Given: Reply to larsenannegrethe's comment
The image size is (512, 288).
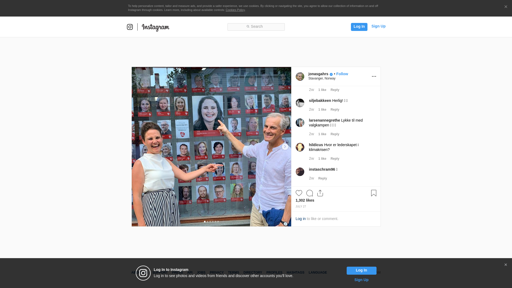Looking at the screenshot, I should click(335, 134).
